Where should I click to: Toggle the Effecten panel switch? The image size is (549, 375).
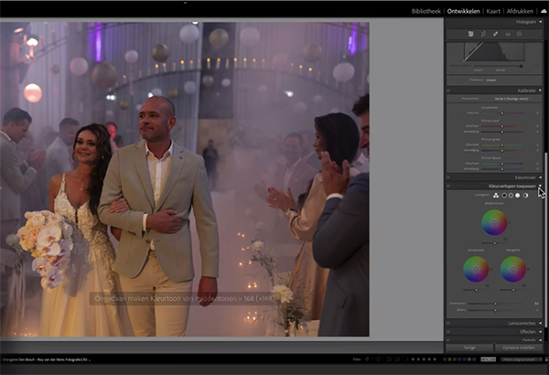point(448,332)
